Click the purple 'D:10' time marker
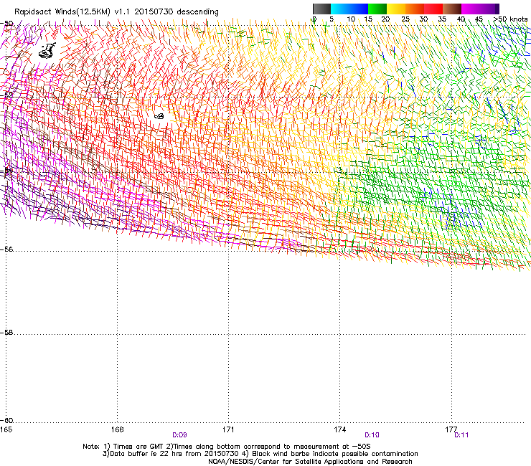This screenshot has height=466, width=531. point(372,435)
